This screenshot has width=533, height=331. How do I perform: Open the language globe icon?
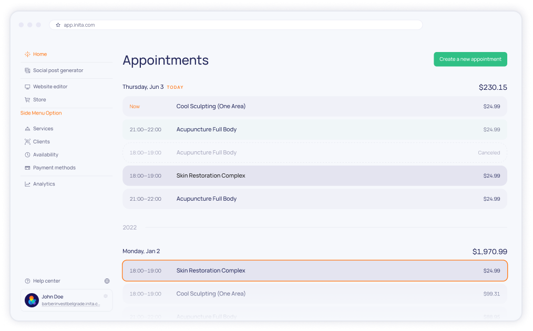[107, 281]
